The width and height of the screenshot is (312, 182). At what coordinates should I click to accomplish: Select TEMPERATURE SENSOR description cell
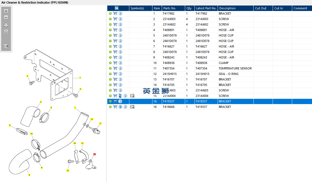(x=236, y=68)
